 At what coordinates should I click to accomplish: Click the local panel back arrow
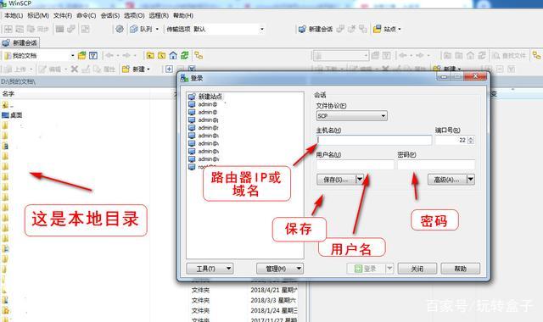point(109,55)
